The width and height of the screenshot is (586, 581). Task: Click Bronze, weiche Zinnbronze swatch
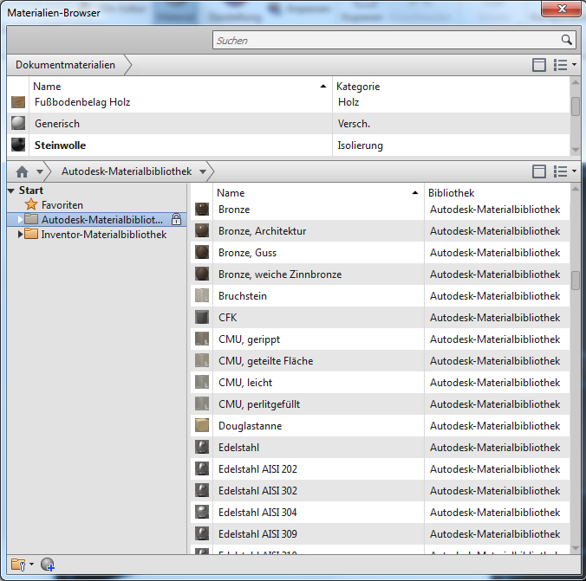tap(202, 274)
